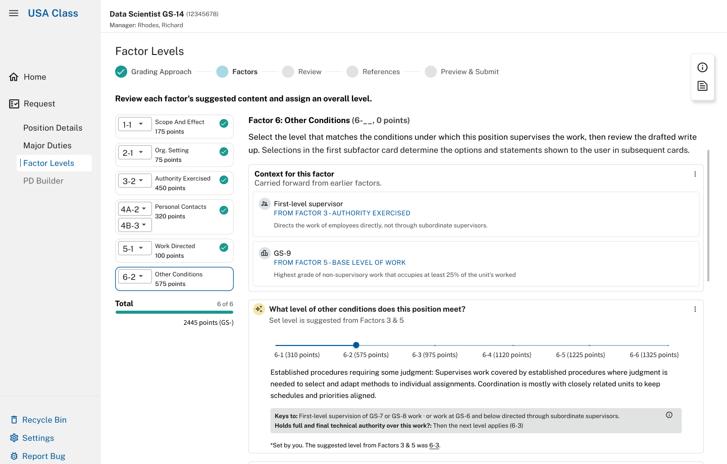Viewport: 727px width, 464px height.
Task: Follow the From Factor 3 - Authority Exercised link
Action: (x=342, y=213)
